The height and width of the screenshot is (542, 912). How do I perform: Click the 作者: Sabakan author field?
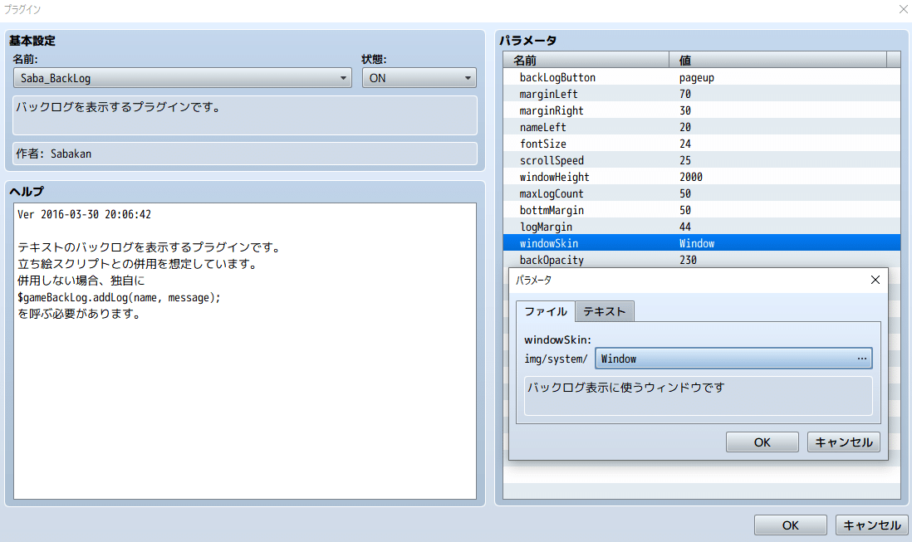(245, 154)
